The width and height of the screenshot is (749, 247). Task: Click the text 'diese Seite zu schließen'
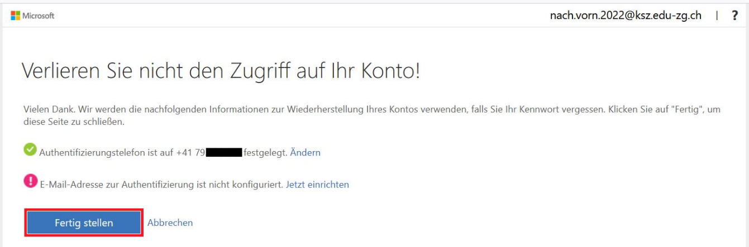coord(73,122)
